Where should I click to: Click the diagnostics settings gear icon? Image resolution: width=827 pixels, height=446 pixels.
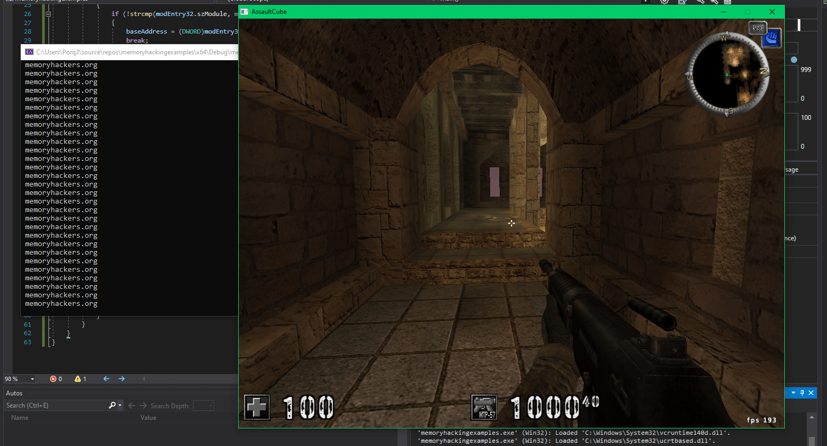(x=664, y=2)
